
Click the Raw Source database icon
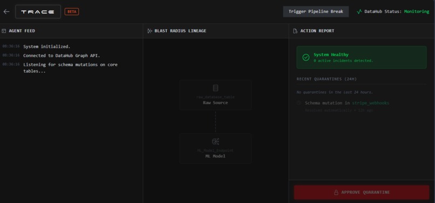pyautogui.click(x=215, y=88)
